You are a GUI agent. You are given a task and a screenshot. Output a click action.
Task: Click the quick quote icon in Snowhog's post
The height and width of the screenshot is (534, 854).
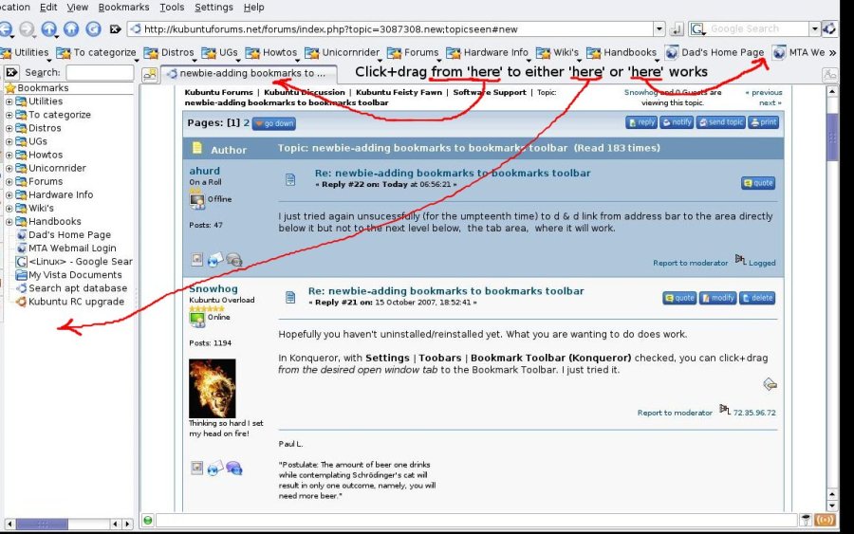(770, 385)
